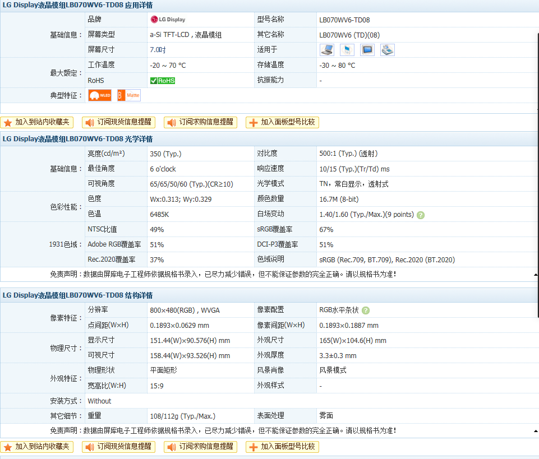The image size is (539, 459).
Task: Open help icon beside RGB水平条状
Action: point(366,310)
